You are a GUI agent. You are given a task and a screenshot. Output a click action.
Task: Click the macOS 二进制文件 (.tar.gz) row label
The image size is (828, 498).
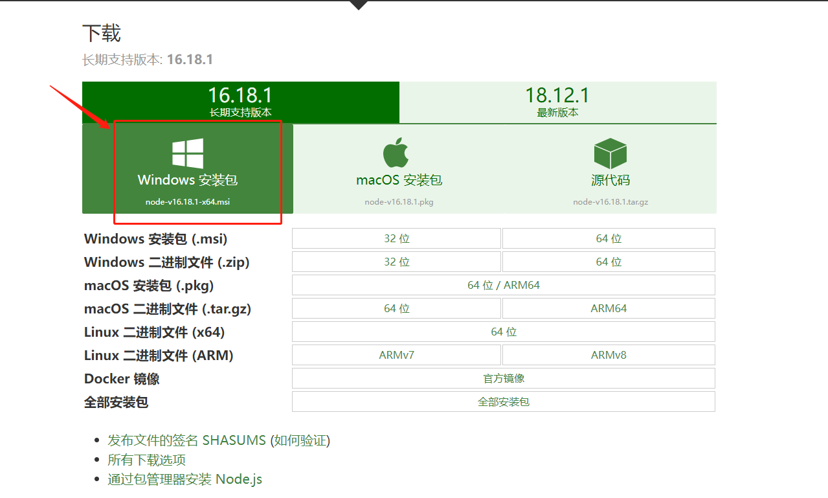[x=167, y=308]
